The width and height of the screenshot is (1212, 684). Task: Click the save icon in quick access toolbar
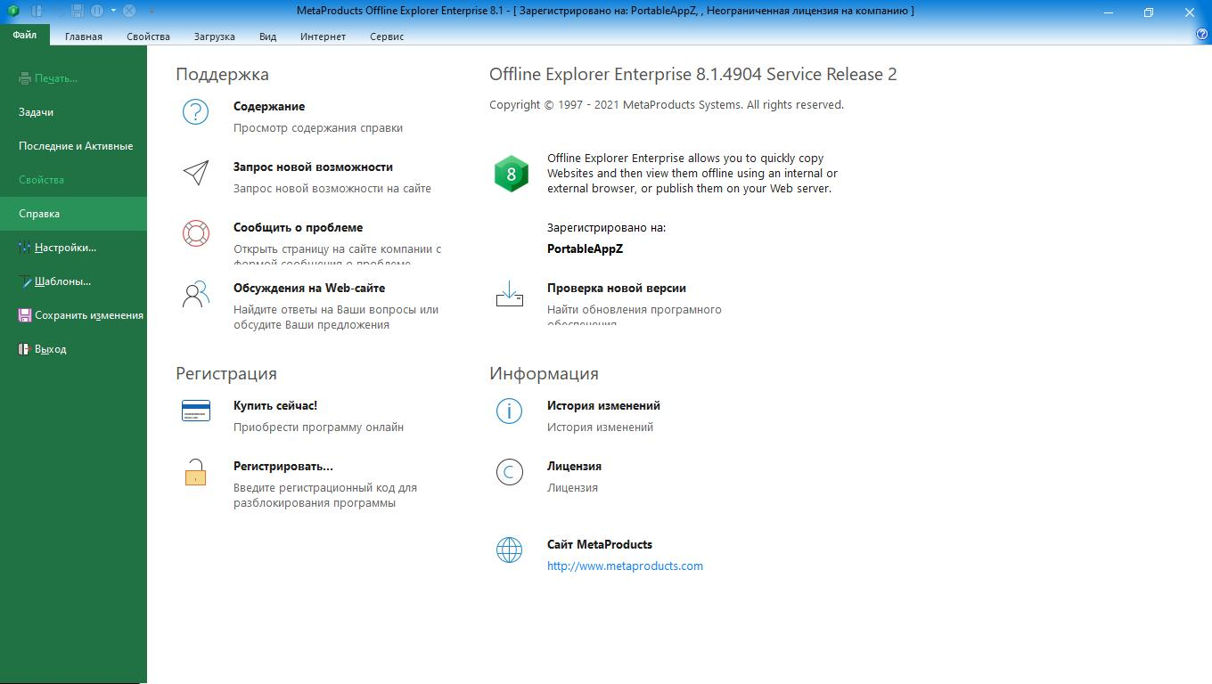click(78, 11)
